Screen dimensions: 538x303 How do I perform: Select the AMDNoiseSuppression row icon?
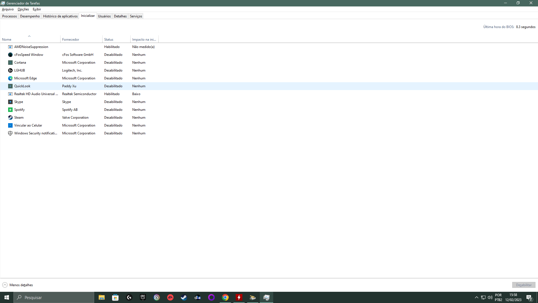(10, 47)
